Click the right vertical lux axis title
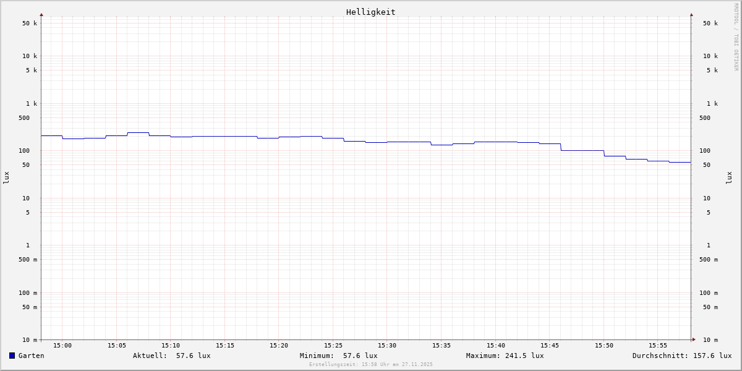This screenshot has width=742, height=371. coord(729,177)
